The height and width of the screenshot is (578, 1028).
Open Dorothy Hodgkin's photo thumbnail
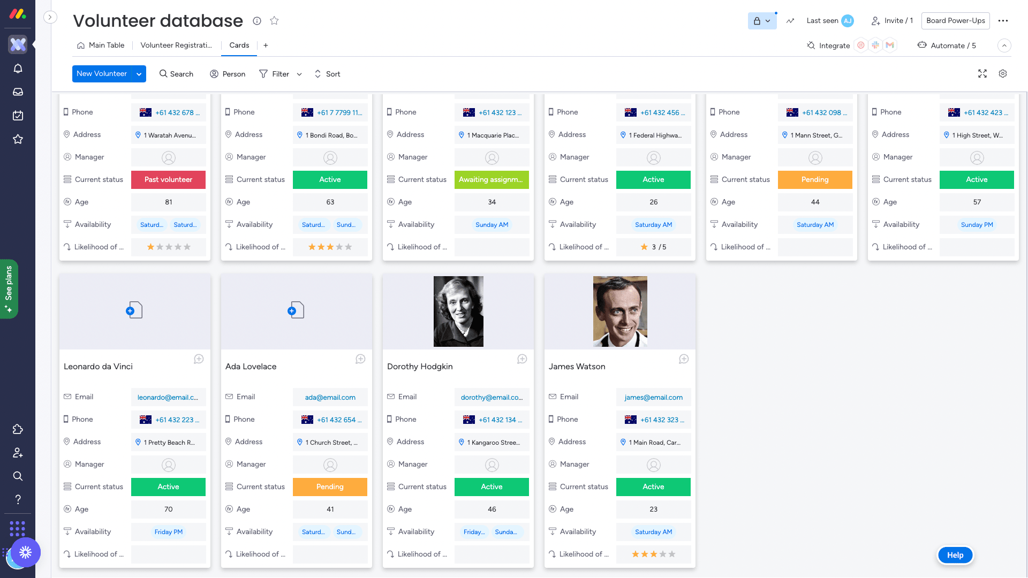tap(458, 311)
